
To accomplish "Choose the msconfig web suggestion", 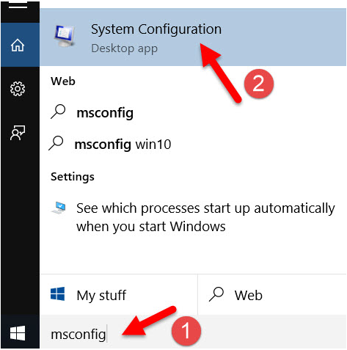I will click(x=105, y=113).
